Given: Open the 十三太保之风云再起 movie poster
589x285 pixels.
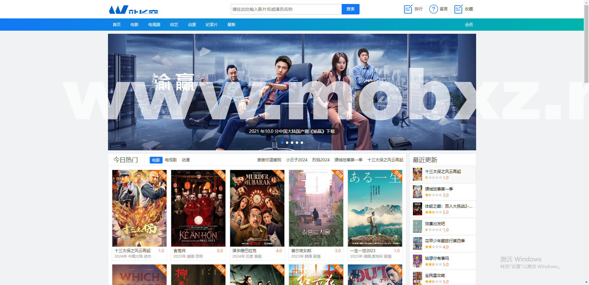Looking at the screenshot, I should [x=139, y=208].
